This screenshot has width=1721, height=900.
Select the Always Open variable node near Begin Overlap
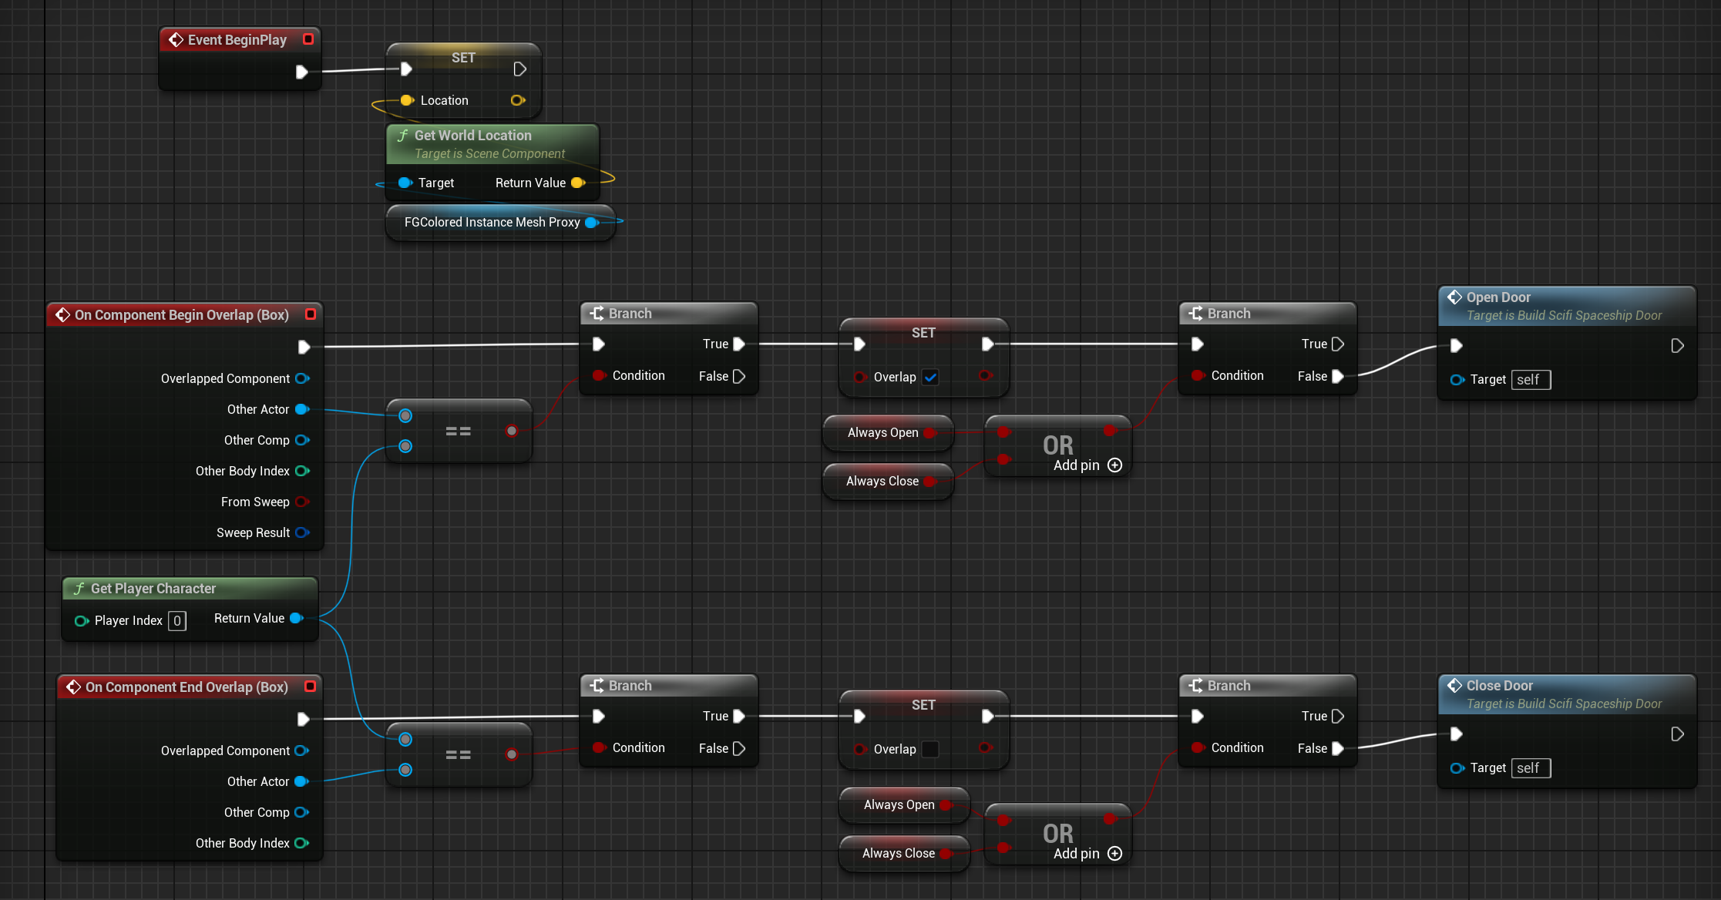tap(882, 433)
